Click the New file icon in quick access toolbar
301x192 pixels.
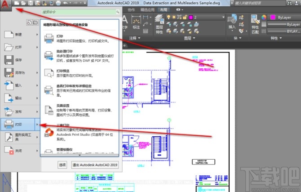pos(17,3)
